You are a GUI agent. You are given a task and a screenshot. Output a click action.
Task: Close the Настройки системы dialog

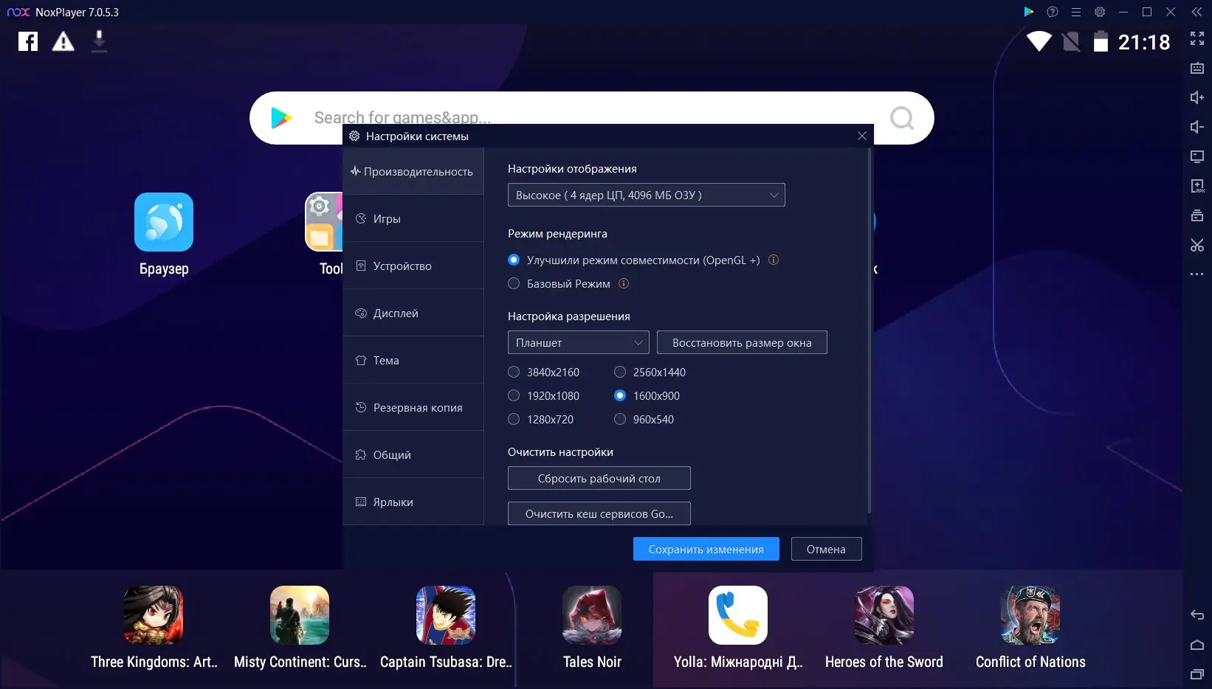coord(862,136)
